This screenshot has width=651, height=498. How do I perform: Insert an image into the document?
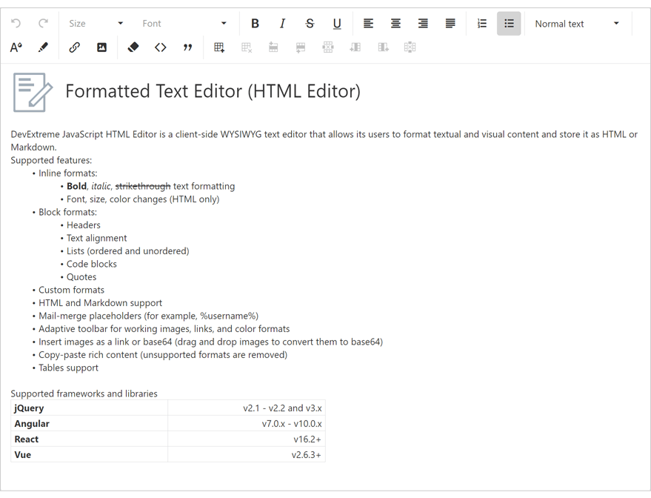[101, 47]
